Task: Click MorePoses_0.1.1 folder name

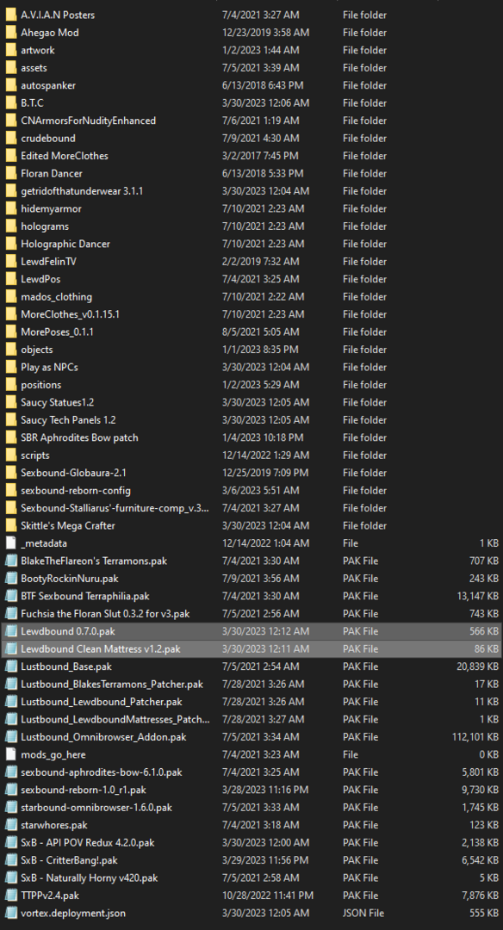Action: [x=57, y=332]
